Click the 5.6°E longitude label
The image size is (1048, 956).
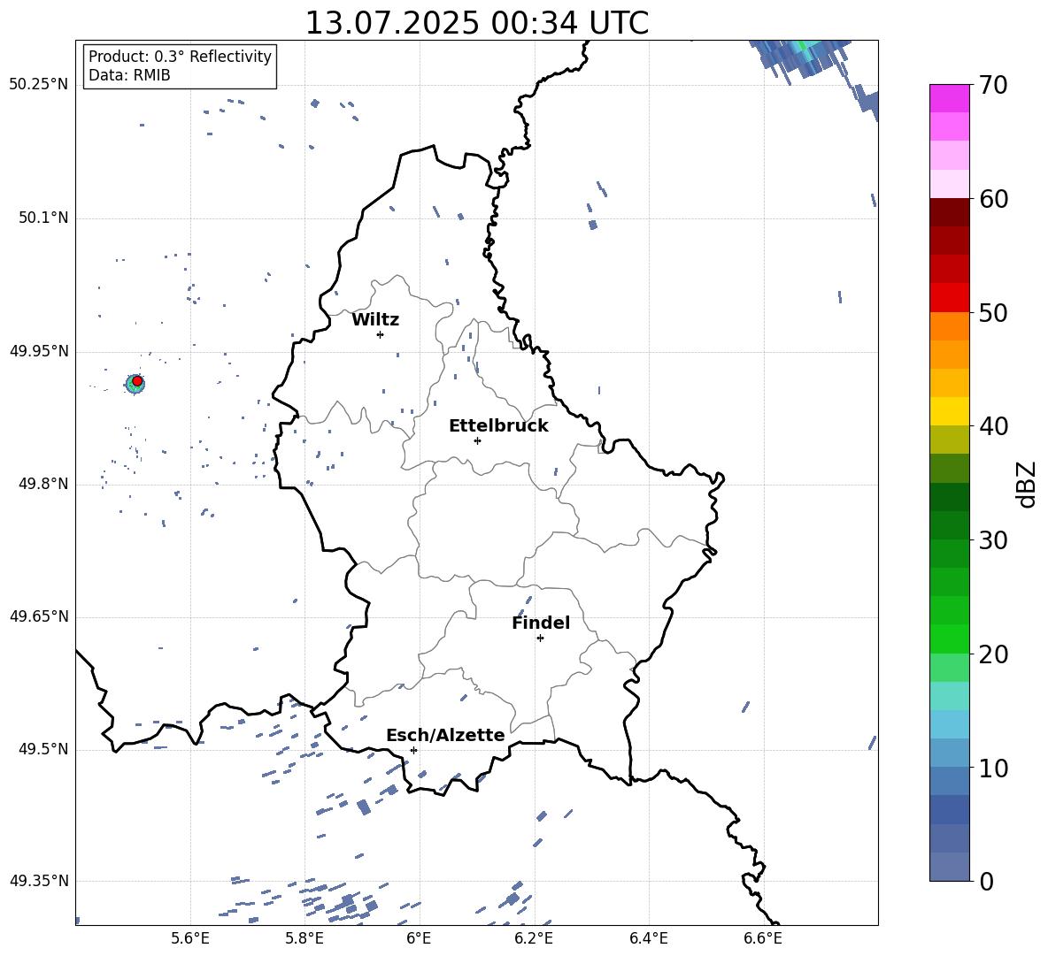point(190,938)
